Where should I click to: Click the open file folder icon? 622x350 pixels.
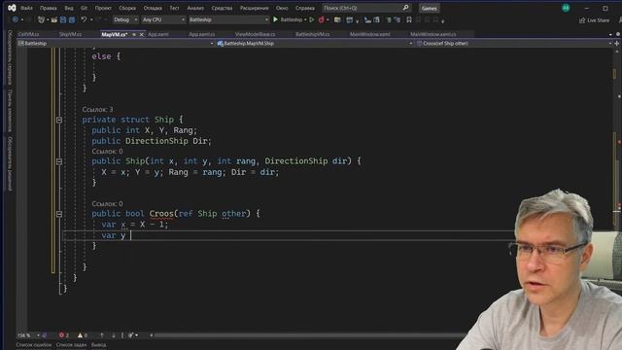click(x=54, y=19)
